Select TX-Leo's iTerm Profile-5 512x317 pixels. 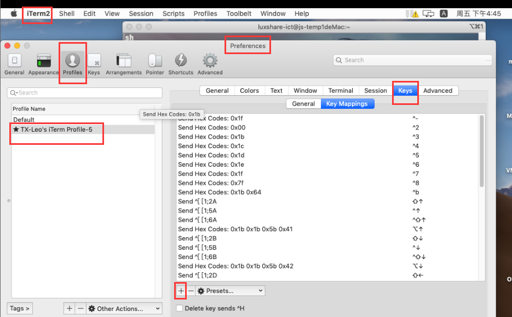[x=83, y=130]
